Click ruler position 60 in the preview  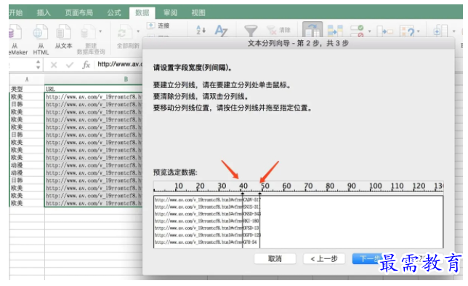pyautogui.click(x=286, y=186)
